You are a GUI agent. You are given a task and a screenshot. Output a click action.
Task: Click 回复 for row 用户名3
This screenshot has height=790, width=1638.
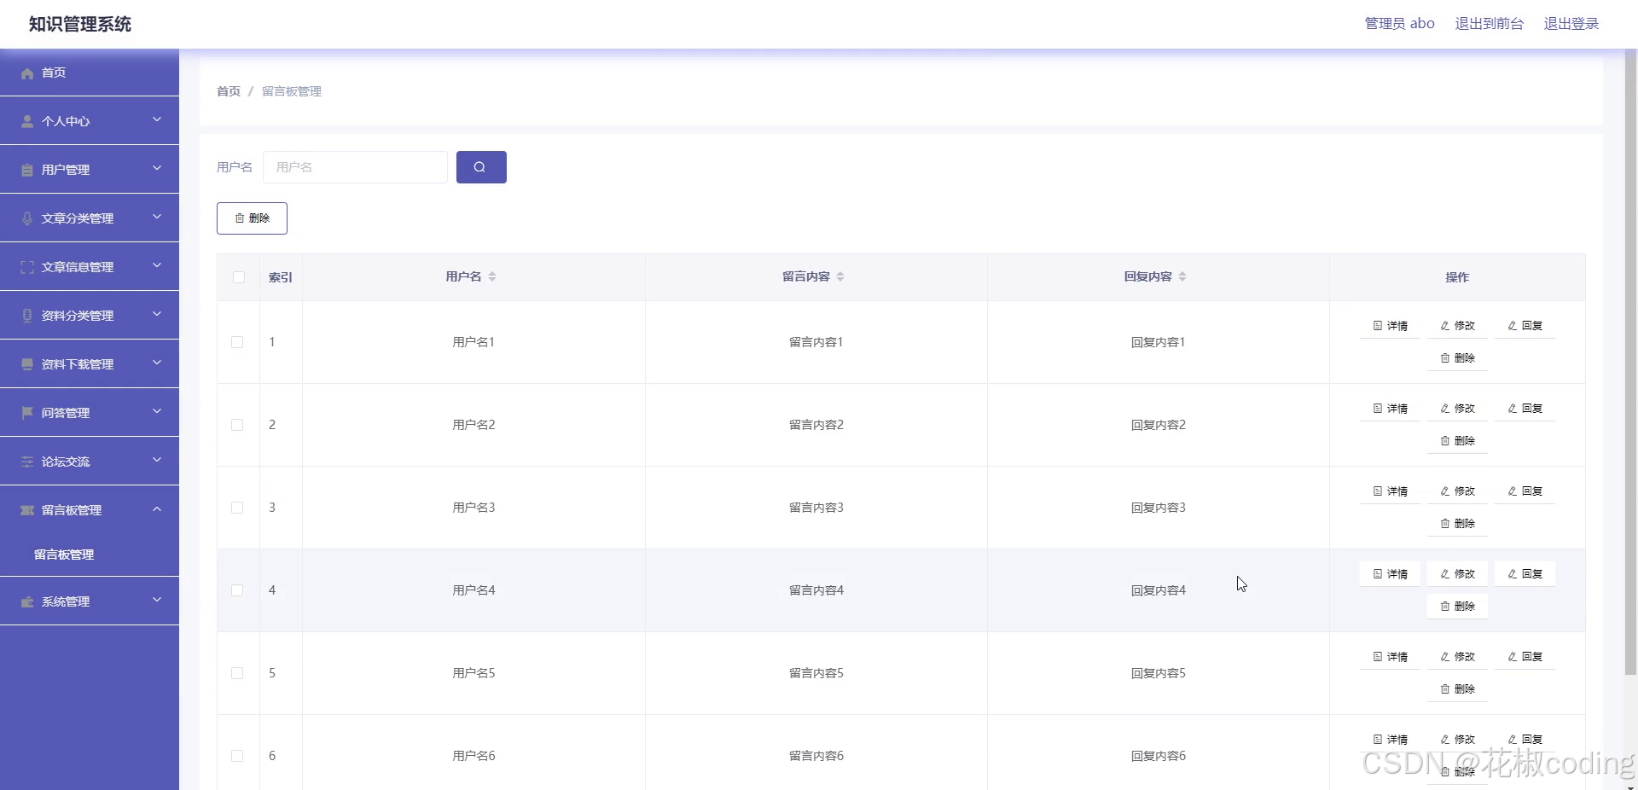1525,491
